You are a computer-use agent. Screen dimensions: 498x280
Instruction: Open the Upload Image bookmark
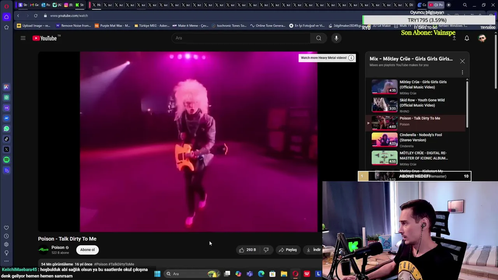tap(33, 26)
